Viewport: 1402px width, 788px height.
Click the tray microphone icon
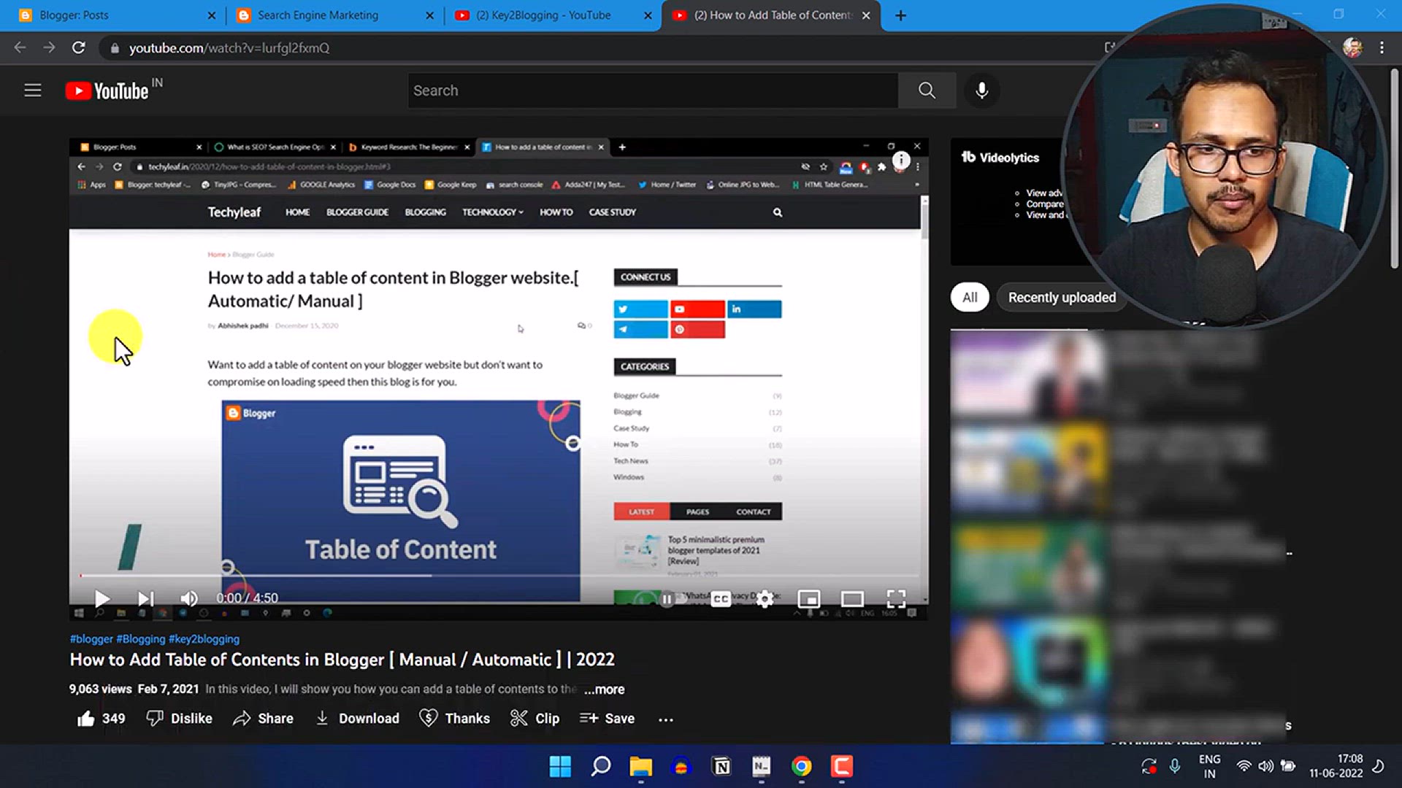(x=1175, y=766)
